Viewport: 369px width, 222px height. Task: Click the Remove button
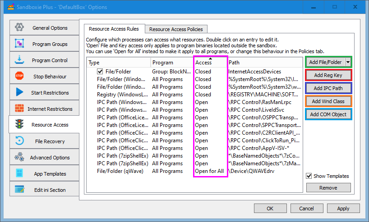click(x=328, y=188)
